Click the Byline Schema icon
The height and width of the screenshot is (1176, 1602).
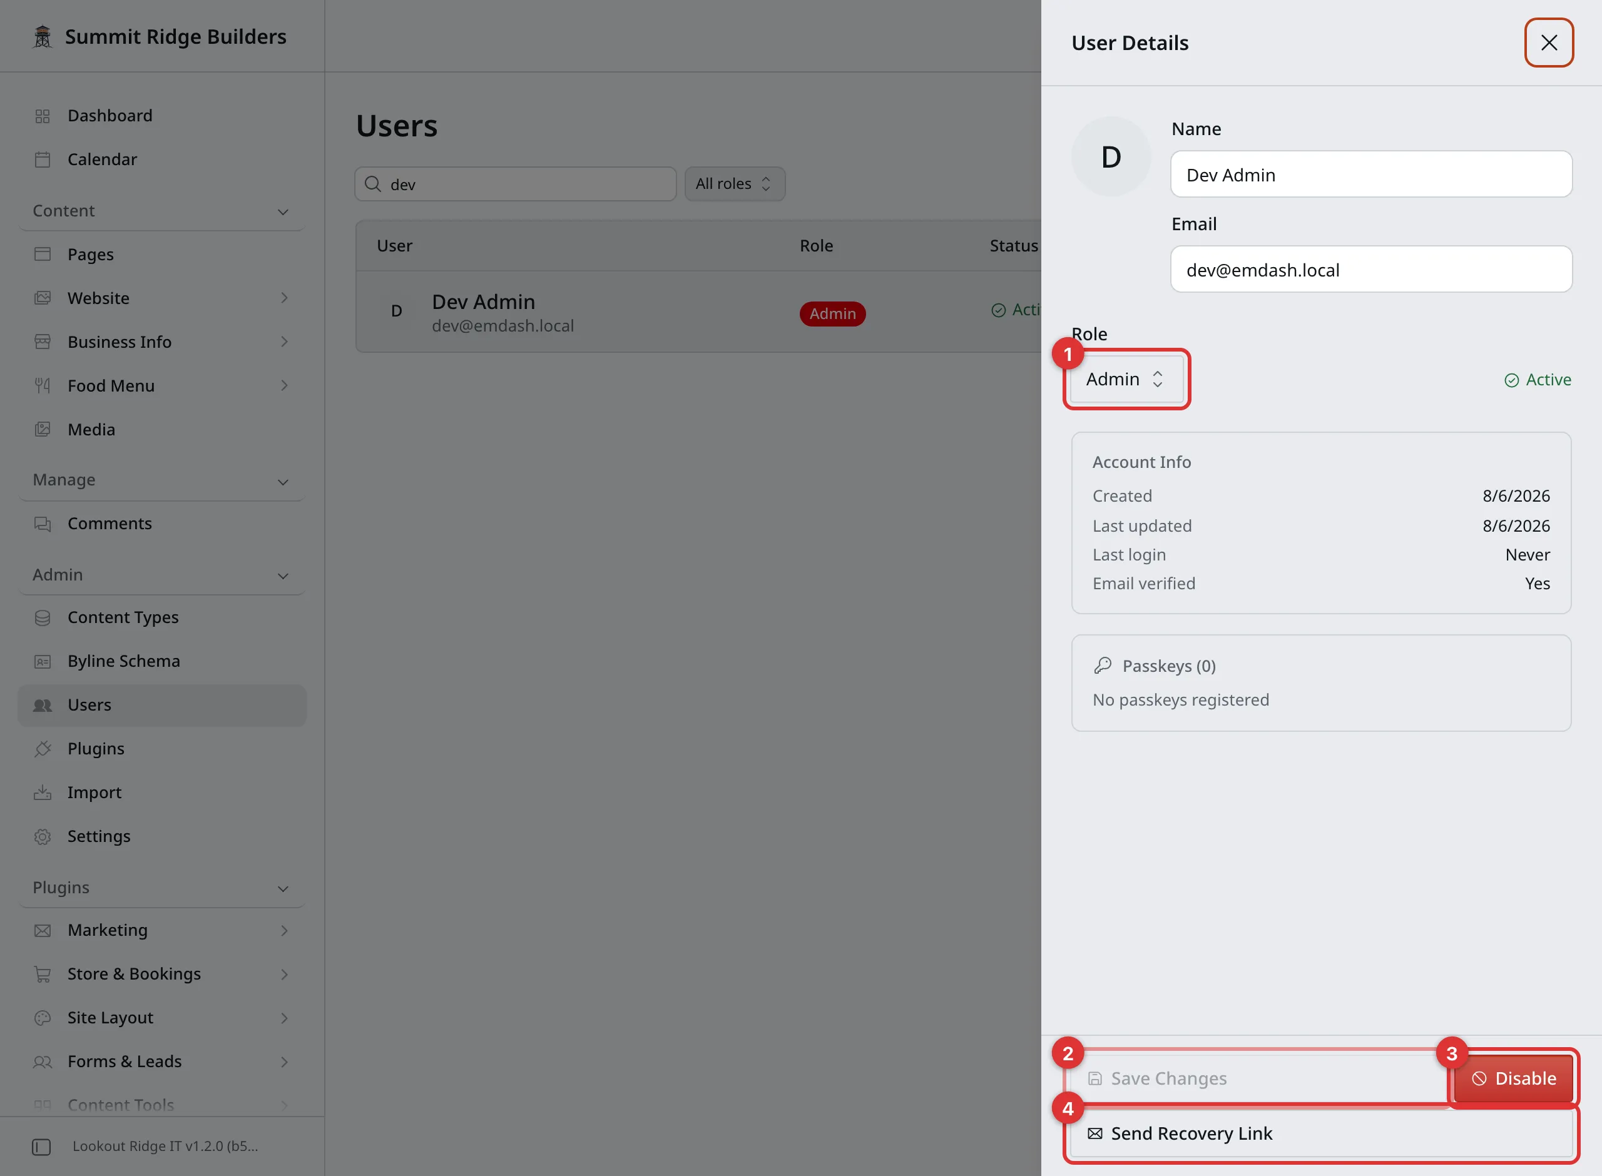tap(43, 661)
